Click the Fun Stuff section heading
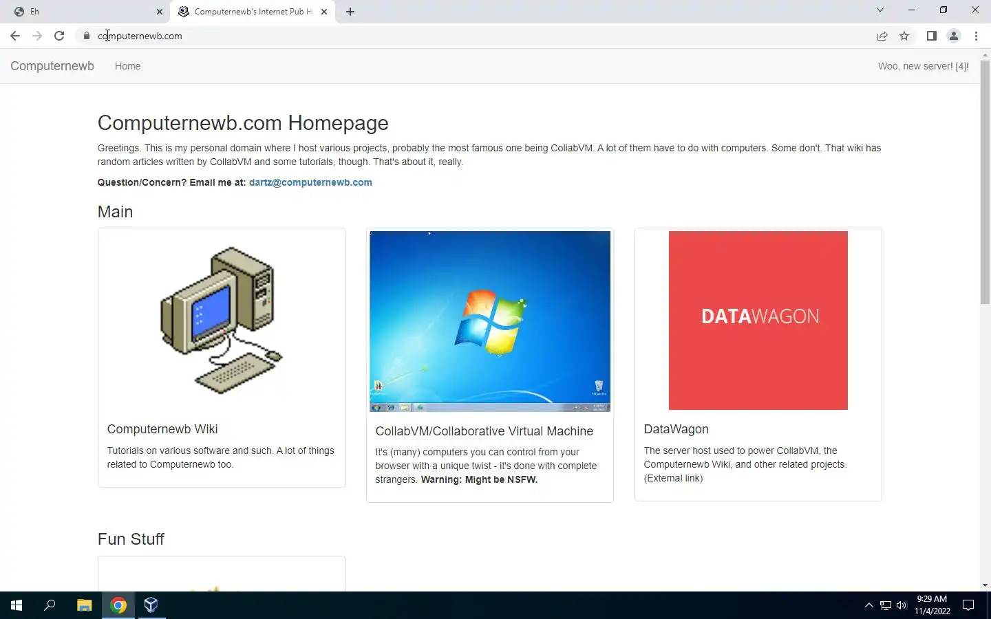The height and width of the screenshot is (619, 991). tap(131, 539)
